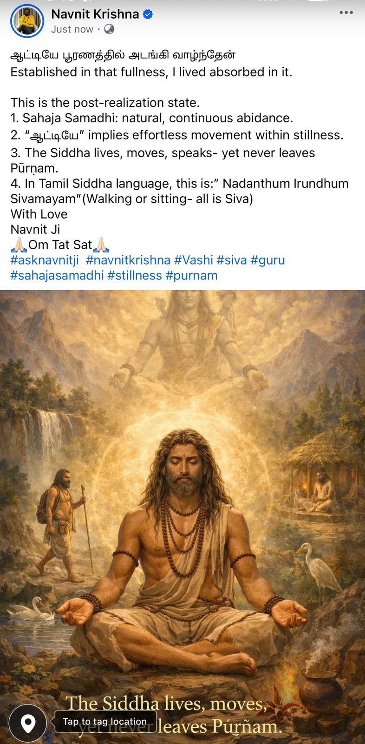The height and width of the screenshot is (744, 365).
Task: Open the meditating Siddha post image
Action: point(182,517)
